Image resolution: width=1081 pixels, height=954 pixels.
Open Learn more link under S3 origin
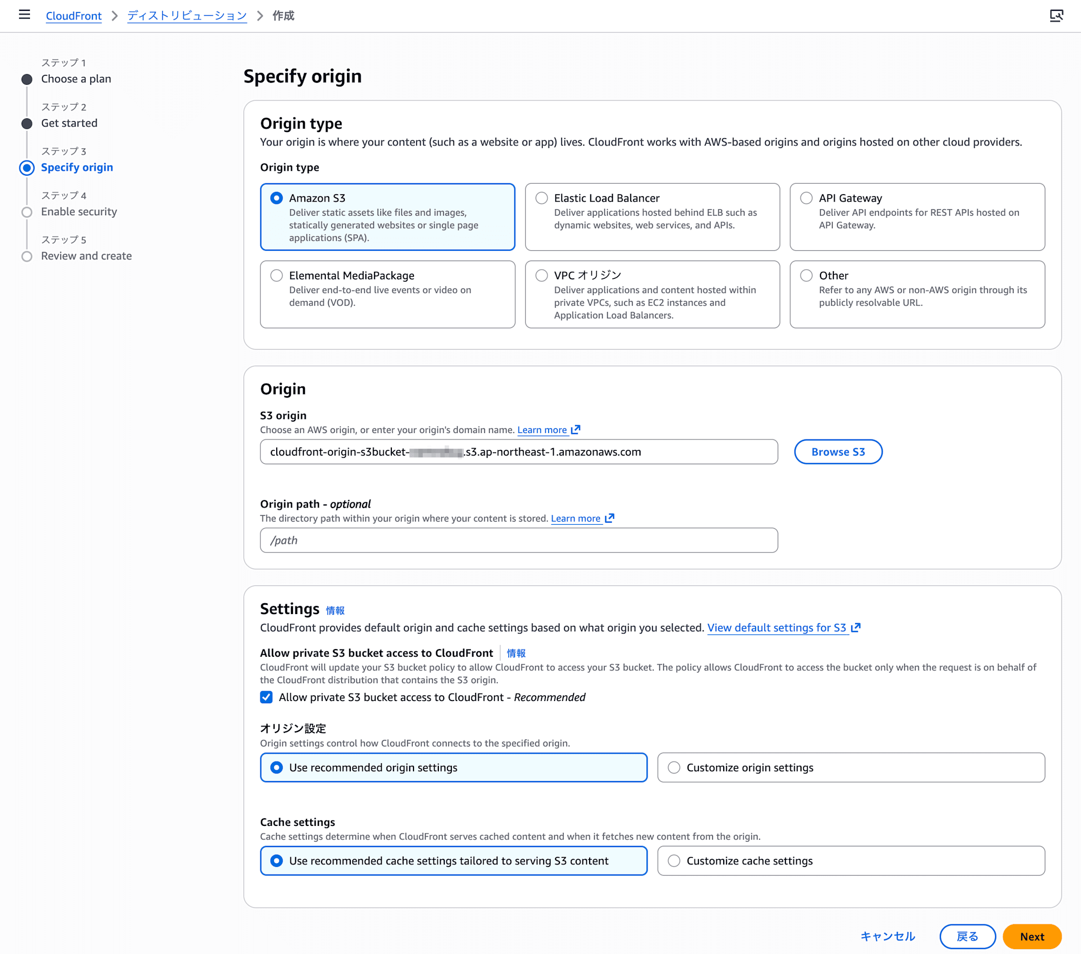(542, 430)
